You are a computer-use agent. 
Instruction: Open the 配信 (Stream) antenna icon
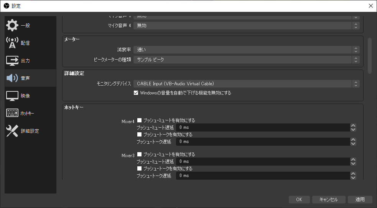12,43
